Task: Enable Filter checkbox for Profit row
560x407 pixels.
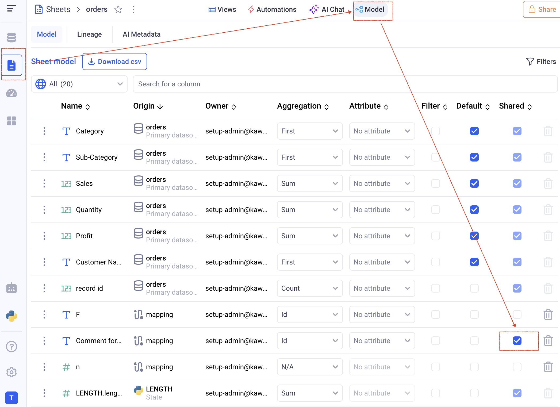Action: (x=435, y=236)
